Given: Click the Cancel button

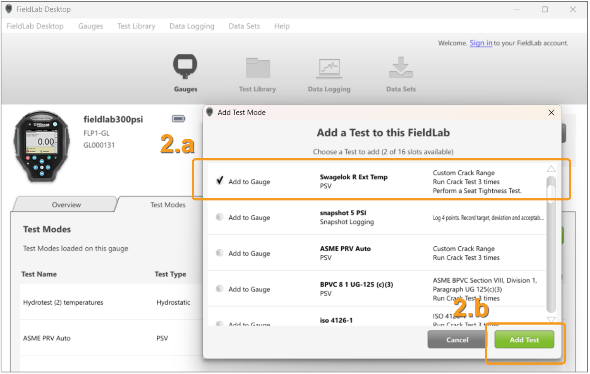Looking at the screenshot, I should click(457, 340).
